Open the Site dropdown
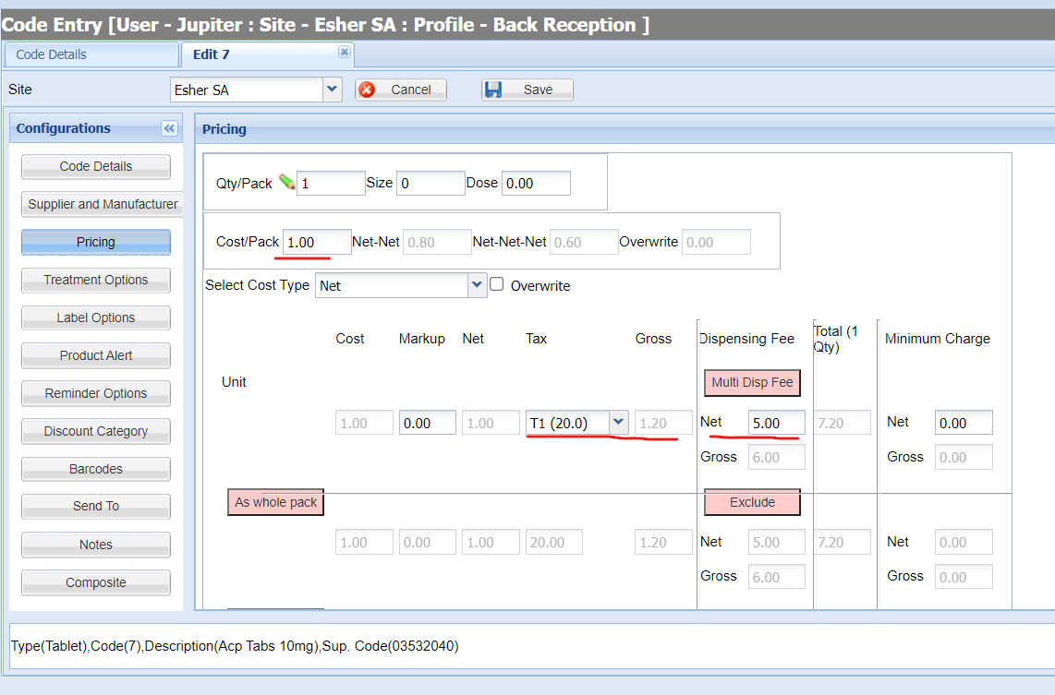The height and width of the screenshot is (695, 1055). coord(332,90)
